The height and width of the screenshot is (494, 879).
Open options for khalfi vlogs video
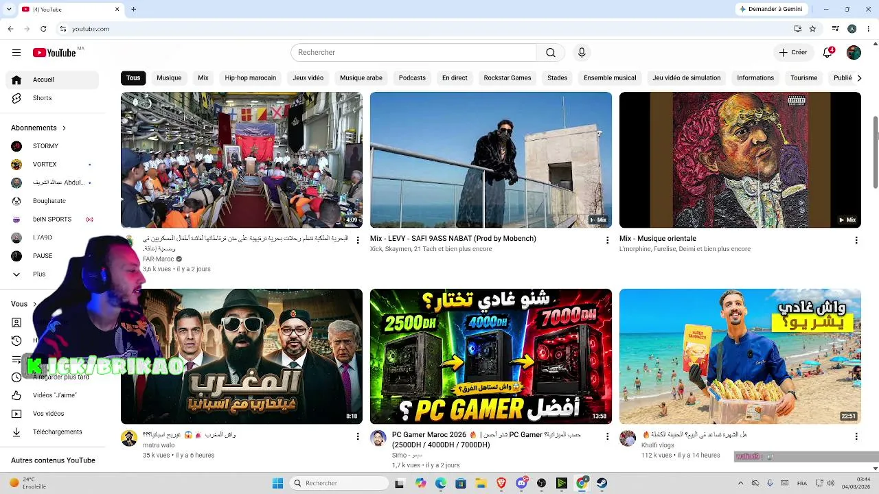click(856, 436)
